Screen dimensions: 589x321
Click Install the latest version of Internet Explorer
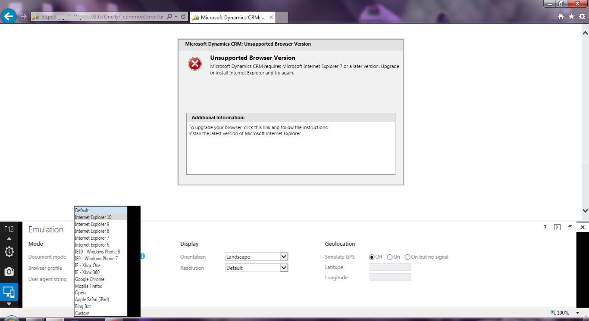click(244, 133)
